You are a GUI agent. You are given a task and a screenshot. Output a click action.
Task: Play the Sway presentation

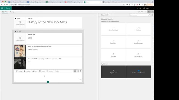click(x=139, y=8)
